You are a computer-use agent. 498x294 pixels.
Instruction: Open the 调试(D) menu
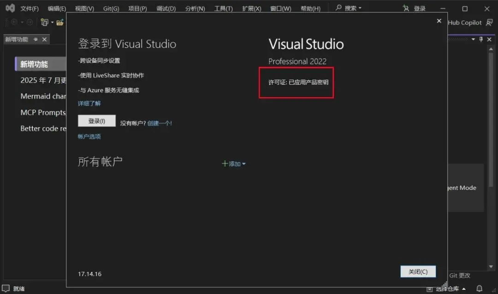pos(166,9)
